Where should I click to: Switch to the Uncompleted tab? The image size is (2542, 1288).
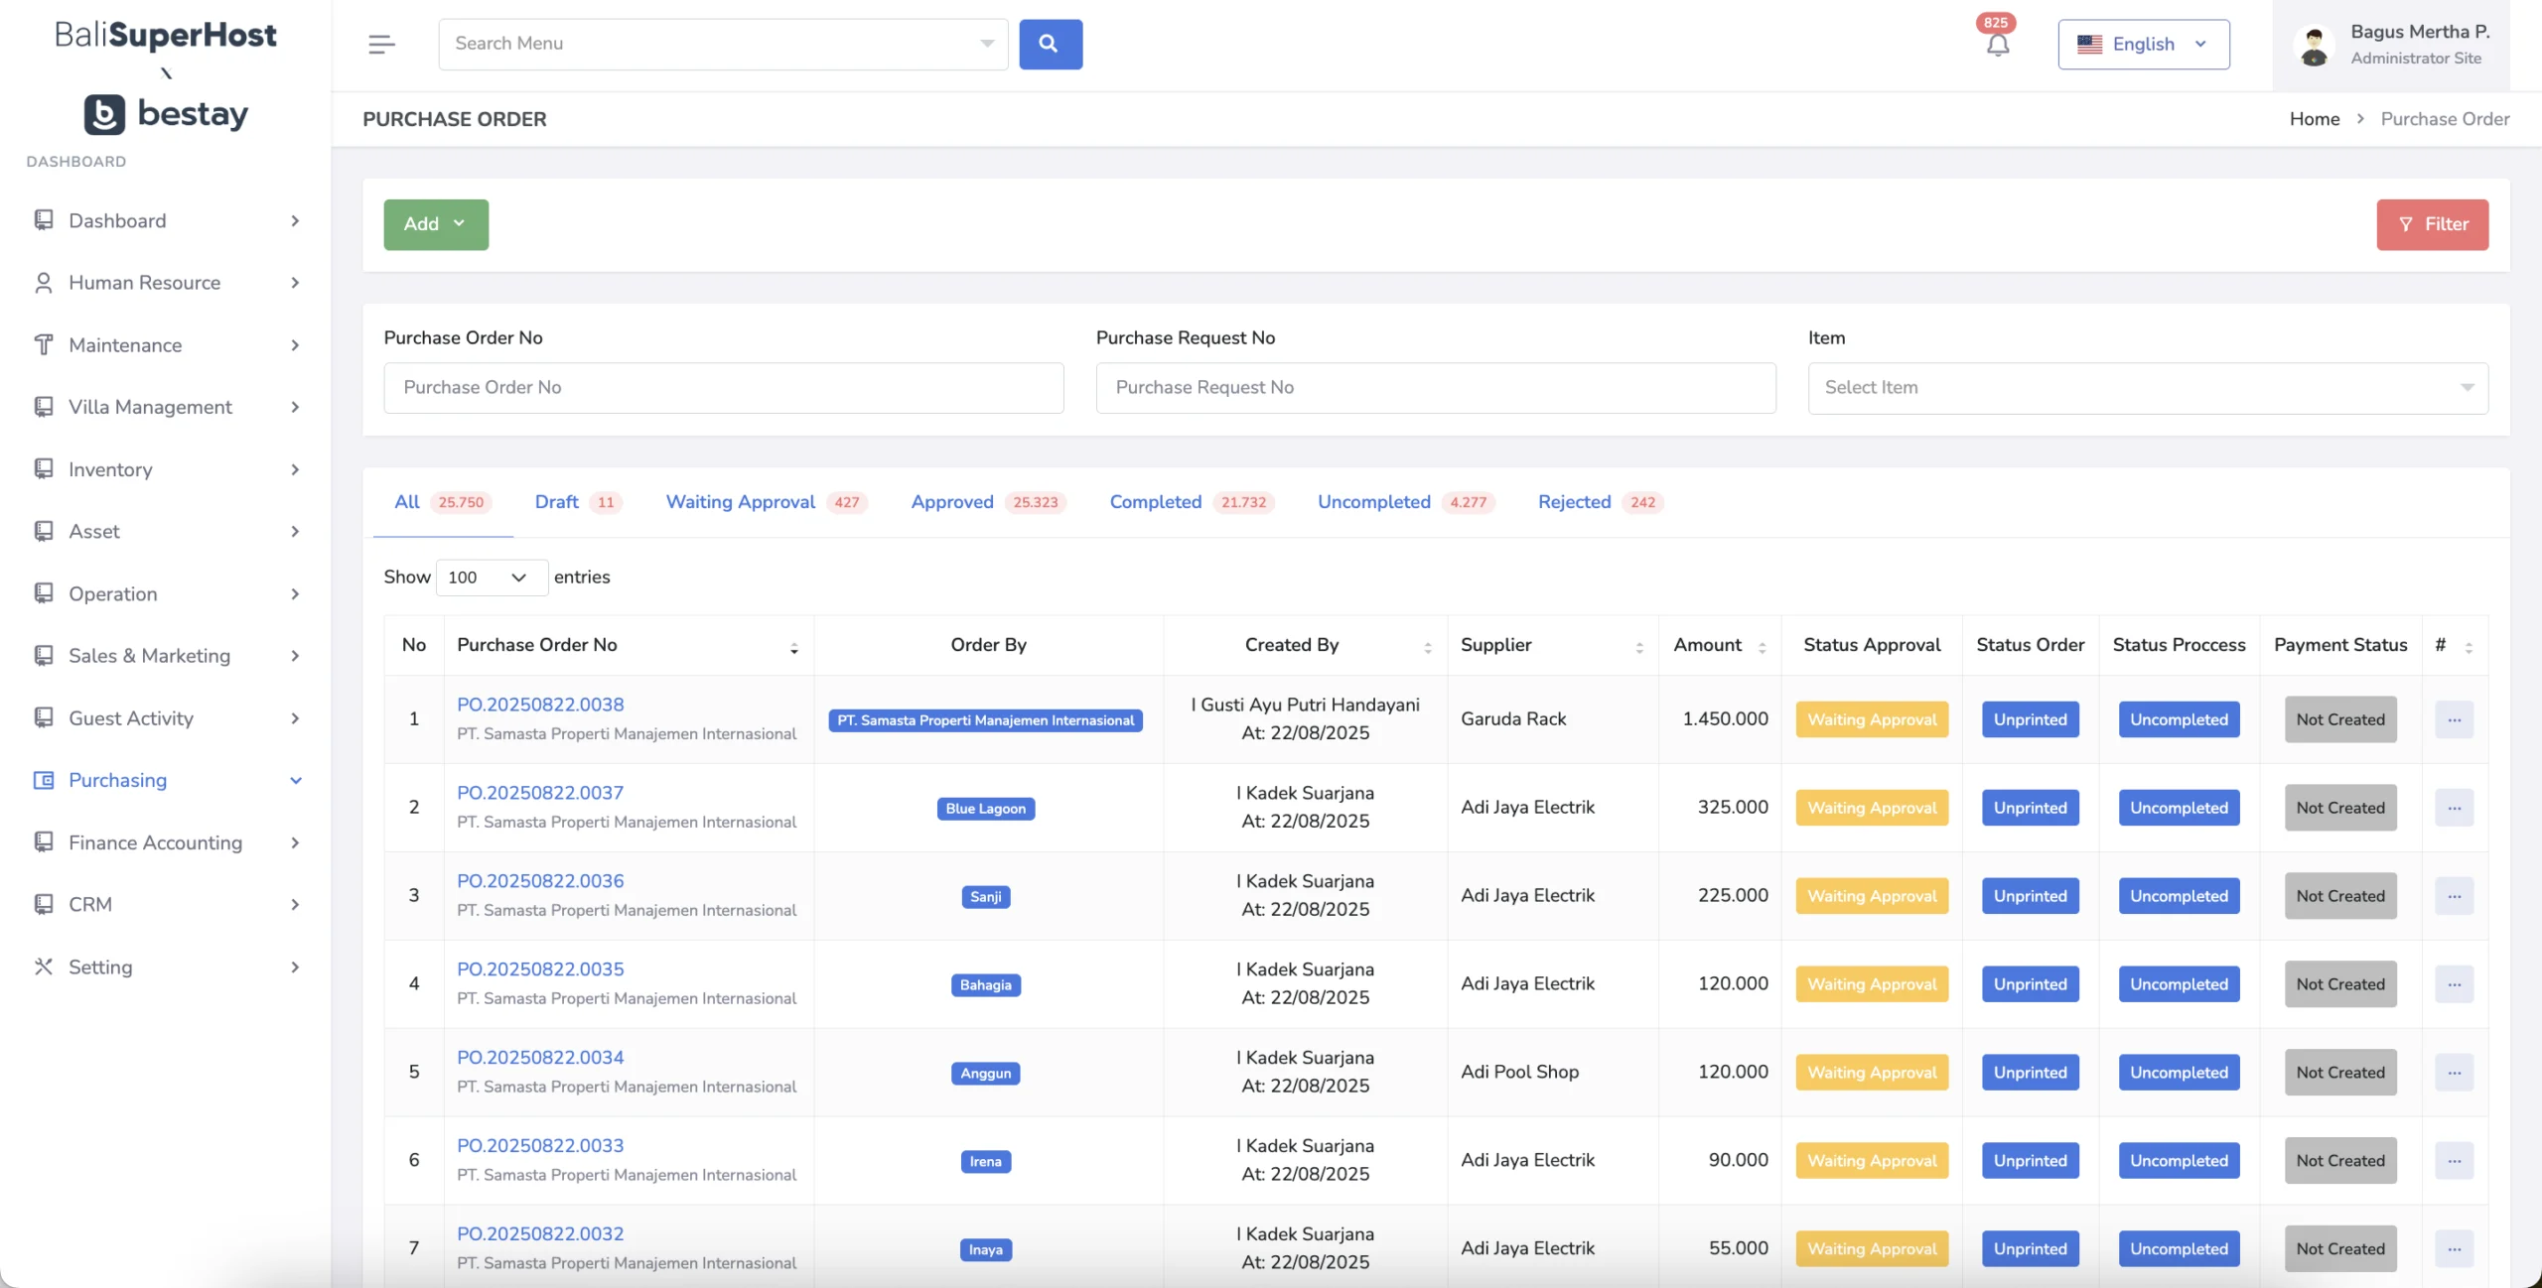pos(1405,502)
